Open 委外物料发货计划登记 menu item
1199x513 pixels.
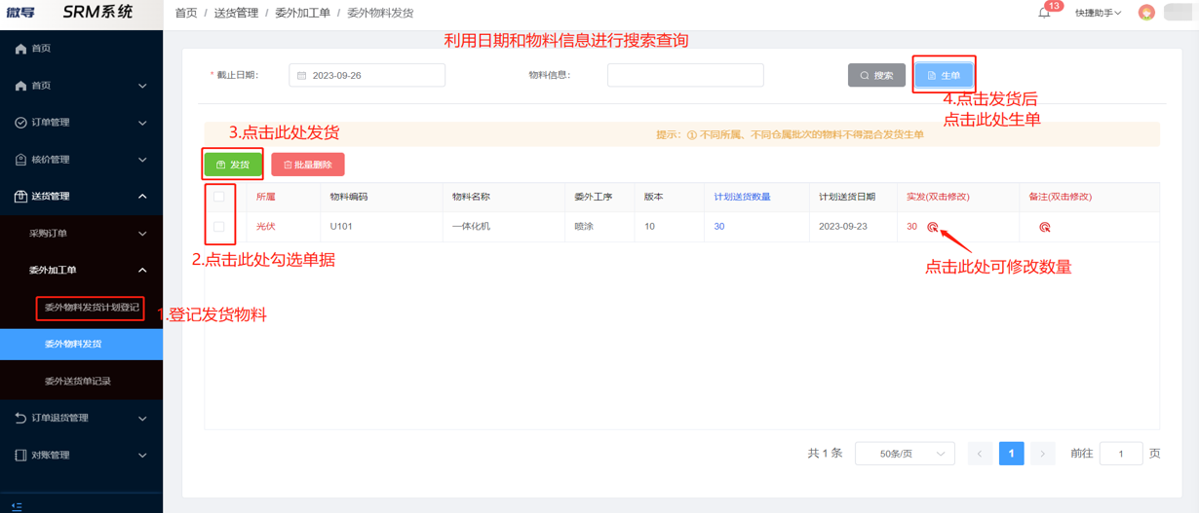click(x=91, y=308)
